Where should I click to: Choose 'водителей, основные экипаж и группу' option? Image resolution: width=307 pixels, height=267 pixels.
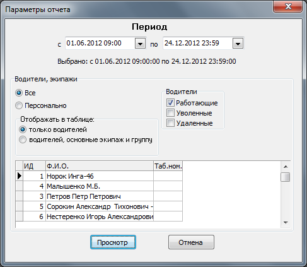(x=23, y=139)
